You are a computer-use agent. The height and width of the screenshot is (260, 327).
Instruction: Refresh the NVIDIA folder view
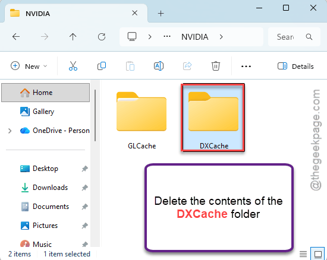pos(102,37)
